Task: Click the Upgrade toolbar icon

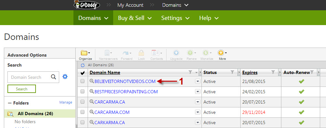Action: tap(176, 53)
